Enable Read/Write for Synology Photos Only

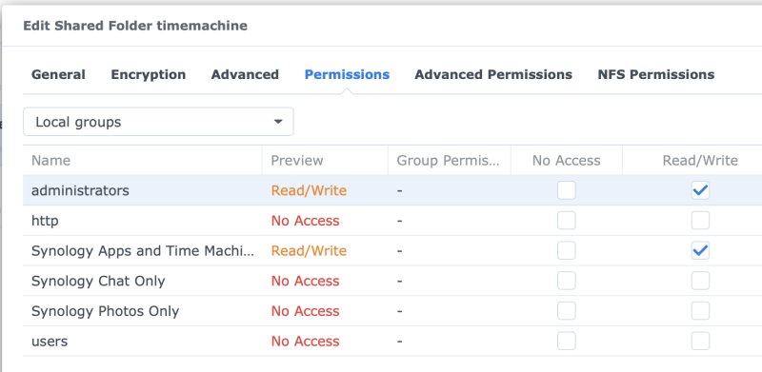[x=700, y=311]
